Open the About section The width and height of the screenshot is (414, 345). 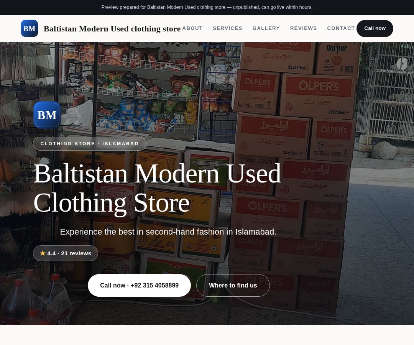[192, 28]
